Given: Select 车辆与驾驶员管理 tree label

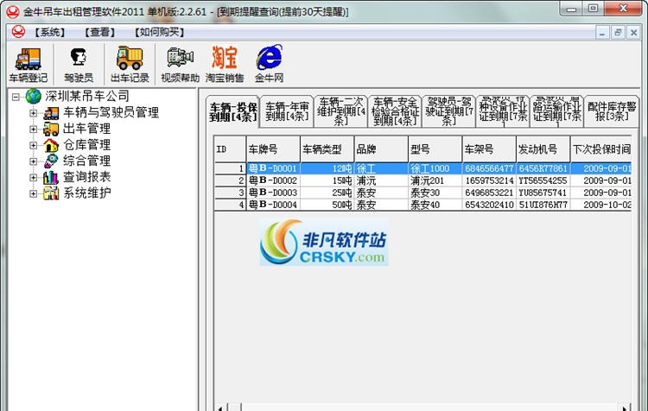Looking at the screenshot, I should (111, 112).
